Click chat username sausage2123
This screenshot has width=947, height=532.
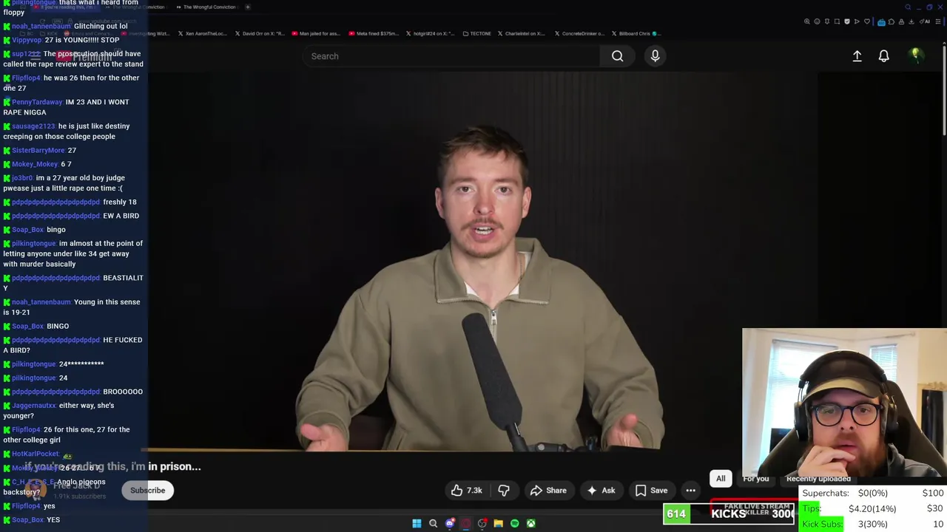(x=33, y=126)
